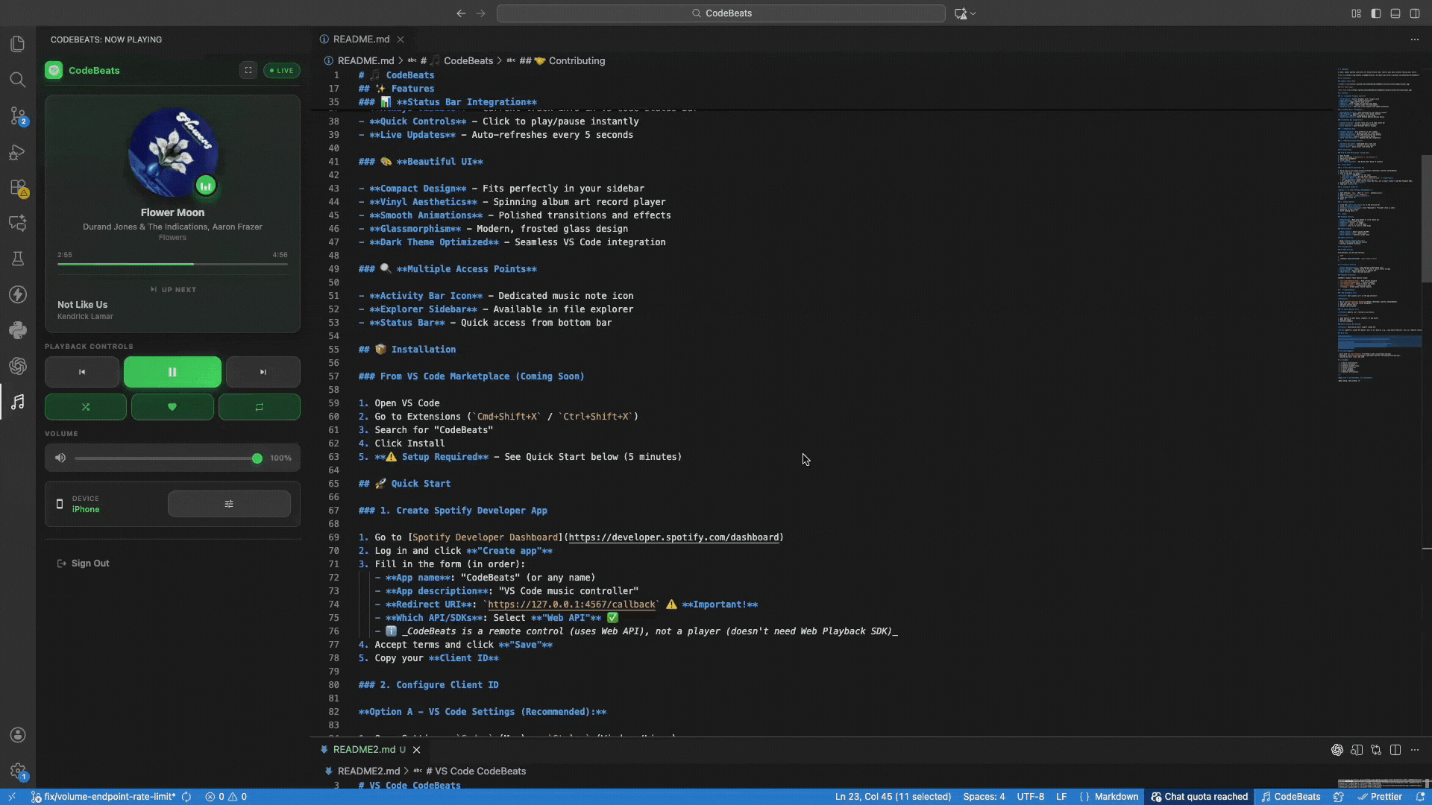This screenshot has width=1432, height=805.
Task: Pause playback with the green pause button
Action: tap(172, 371)
